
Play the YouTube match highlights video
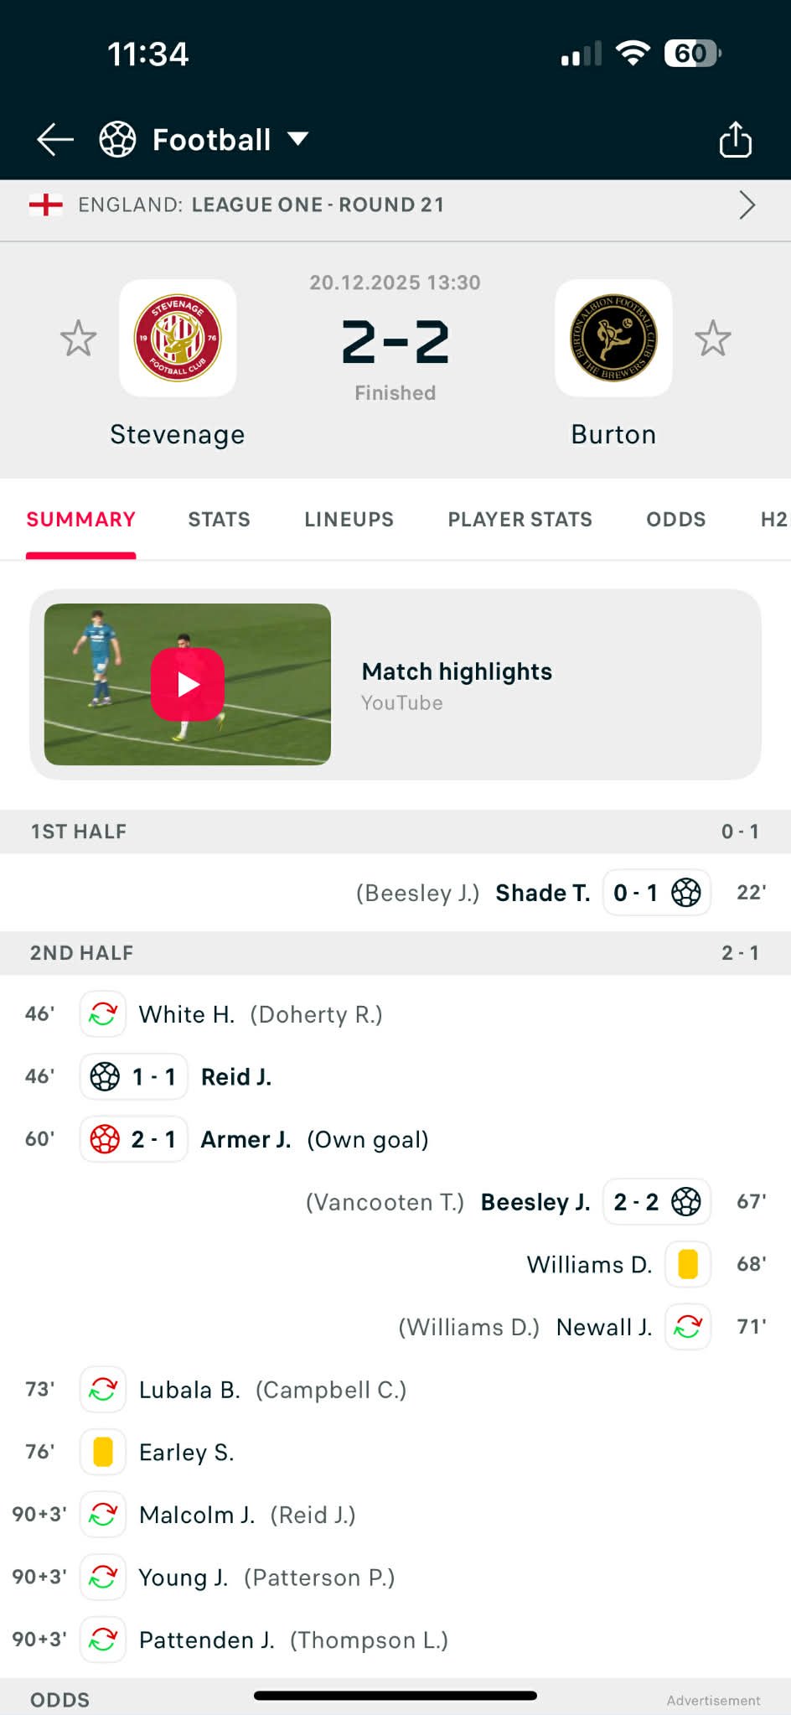tap(189, 684)
